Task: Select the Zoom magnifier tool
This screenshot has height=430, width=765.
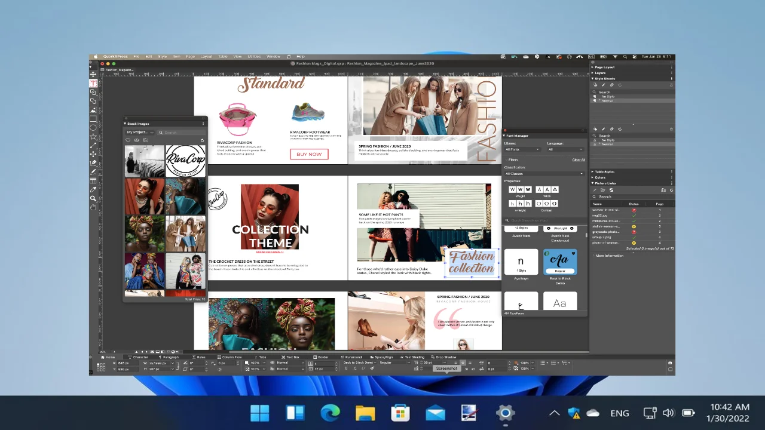Action: [x=93, y=198]
